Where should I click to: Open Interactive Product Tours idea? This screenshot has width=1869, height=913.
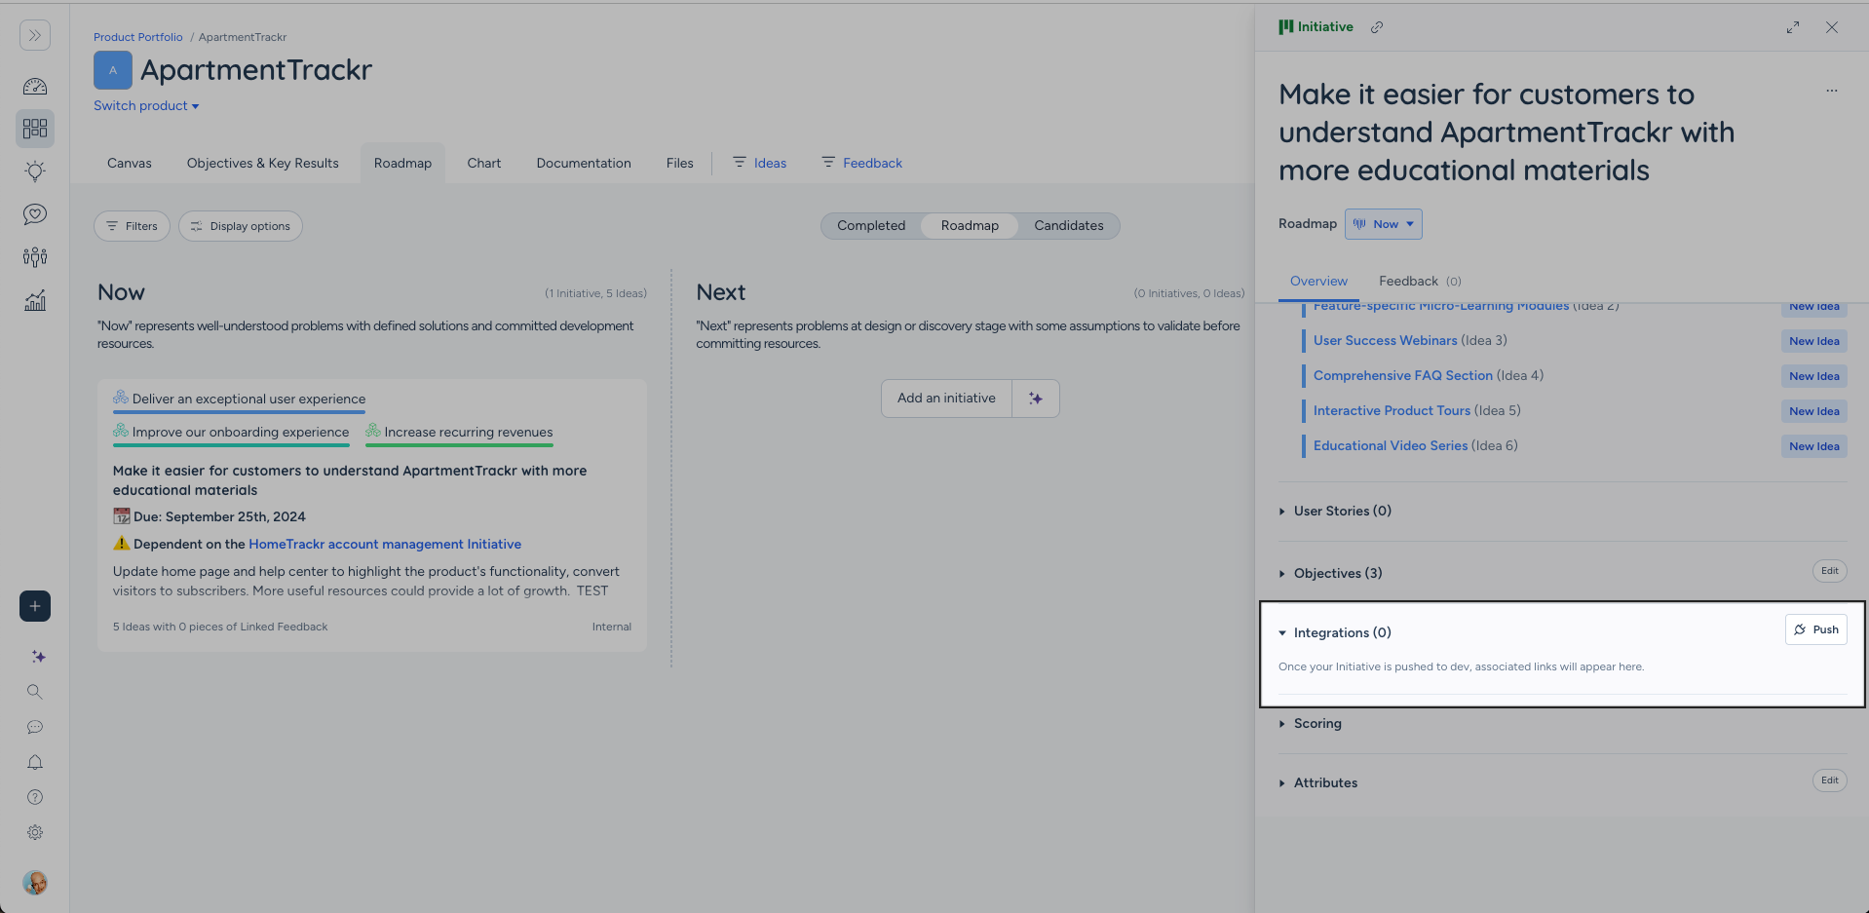[x=1392, y=410]
